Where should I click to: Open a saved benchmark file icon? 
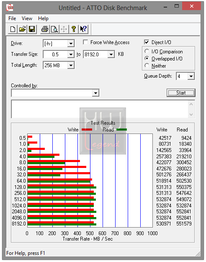point(22,29)
